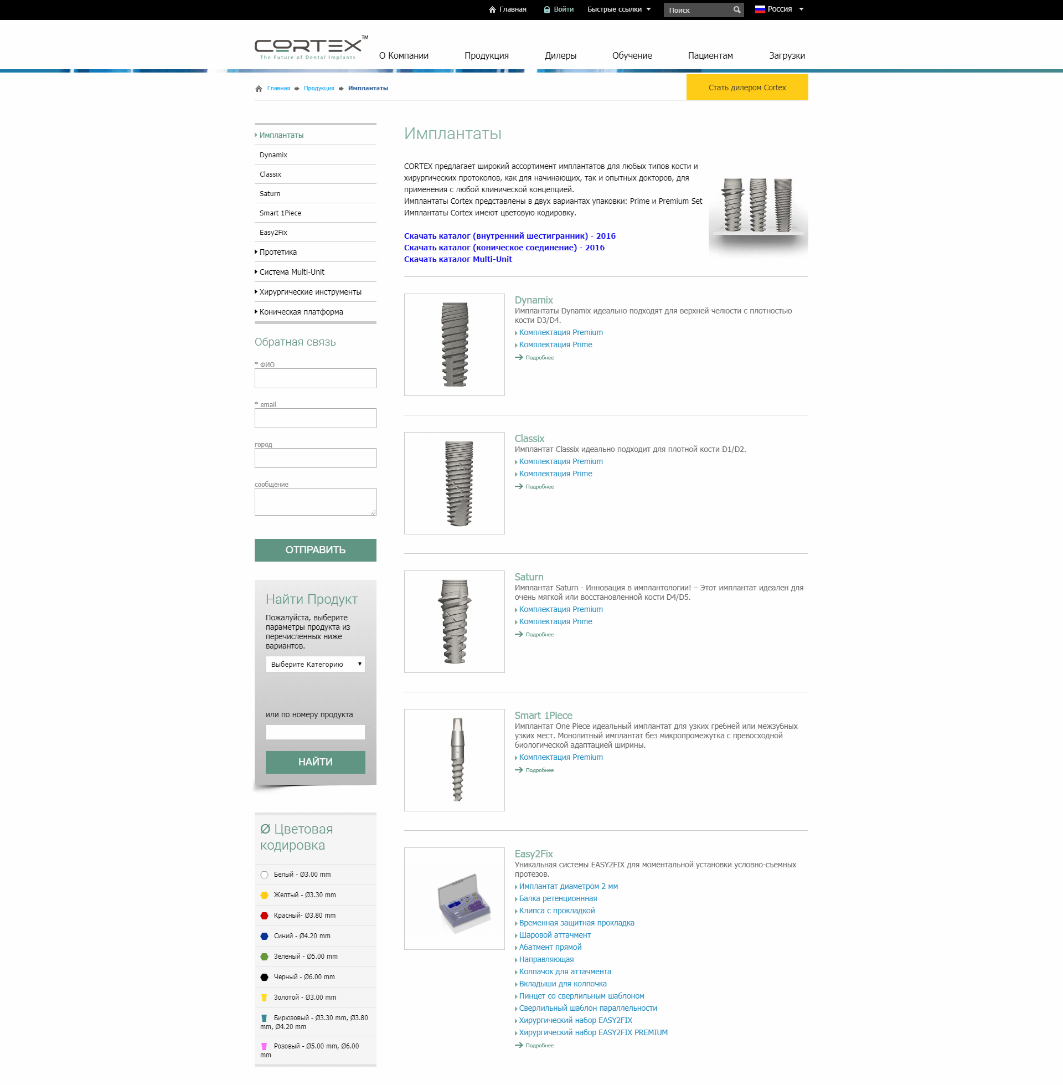The width and height of the screenshot is (1063, 1085).
Task: Open the Пациентам menu
Action: [710, 56]
